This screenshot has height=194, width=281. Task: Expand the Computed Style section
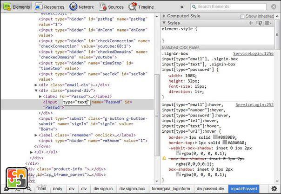point(164,16)
